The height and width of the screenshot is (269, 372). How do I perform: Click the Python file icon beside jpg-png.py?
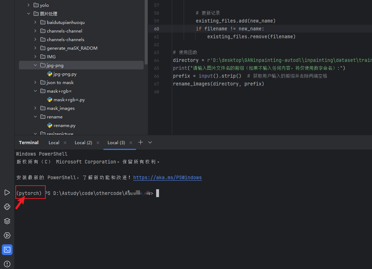(x=50, y=74)
